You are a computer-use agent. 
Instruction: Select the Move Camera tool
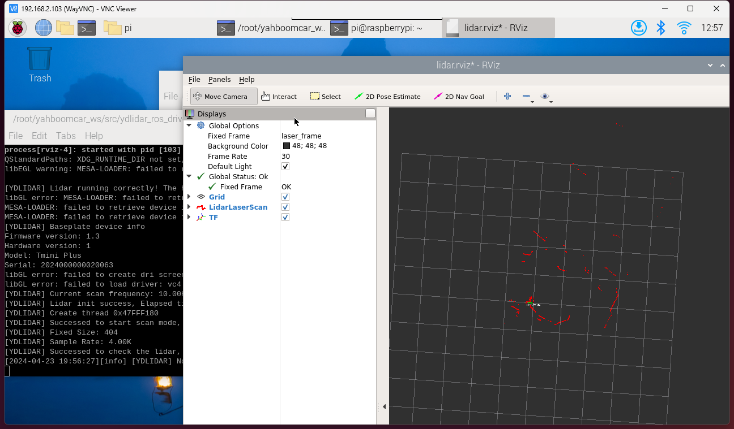224,97
